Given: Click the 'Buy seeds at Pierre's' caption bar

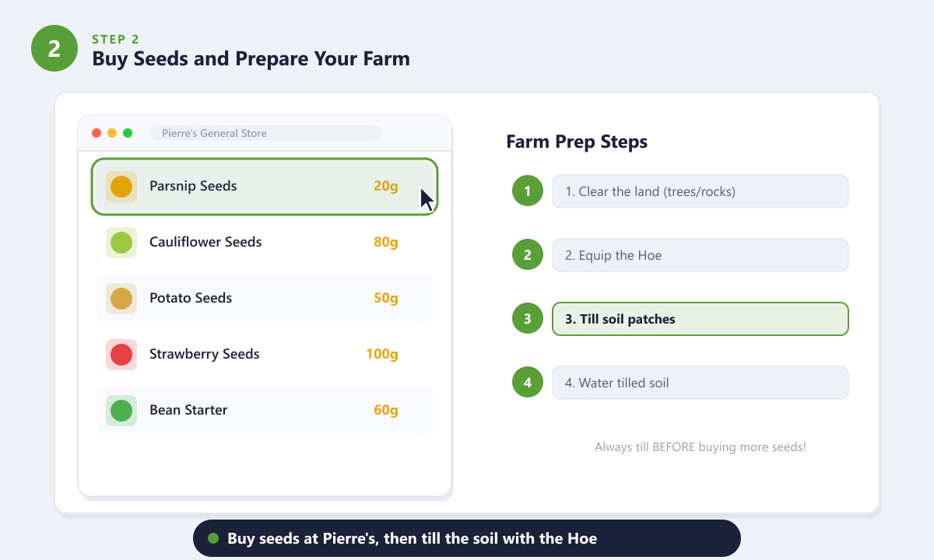Looking at the screenshot, I should point(467,538).
